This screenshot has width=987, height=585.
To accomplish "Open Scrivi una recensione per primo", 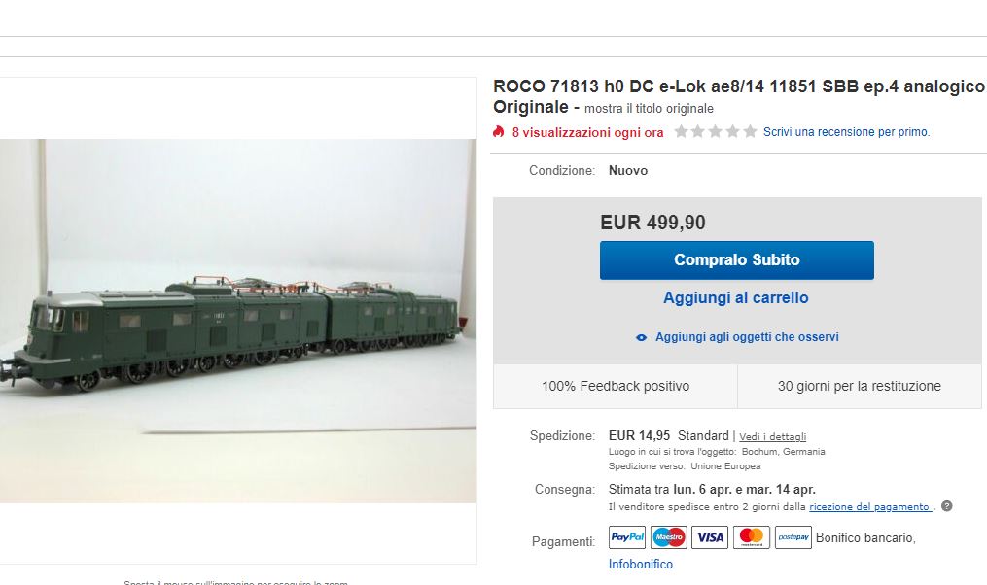I will click(847, 132).
